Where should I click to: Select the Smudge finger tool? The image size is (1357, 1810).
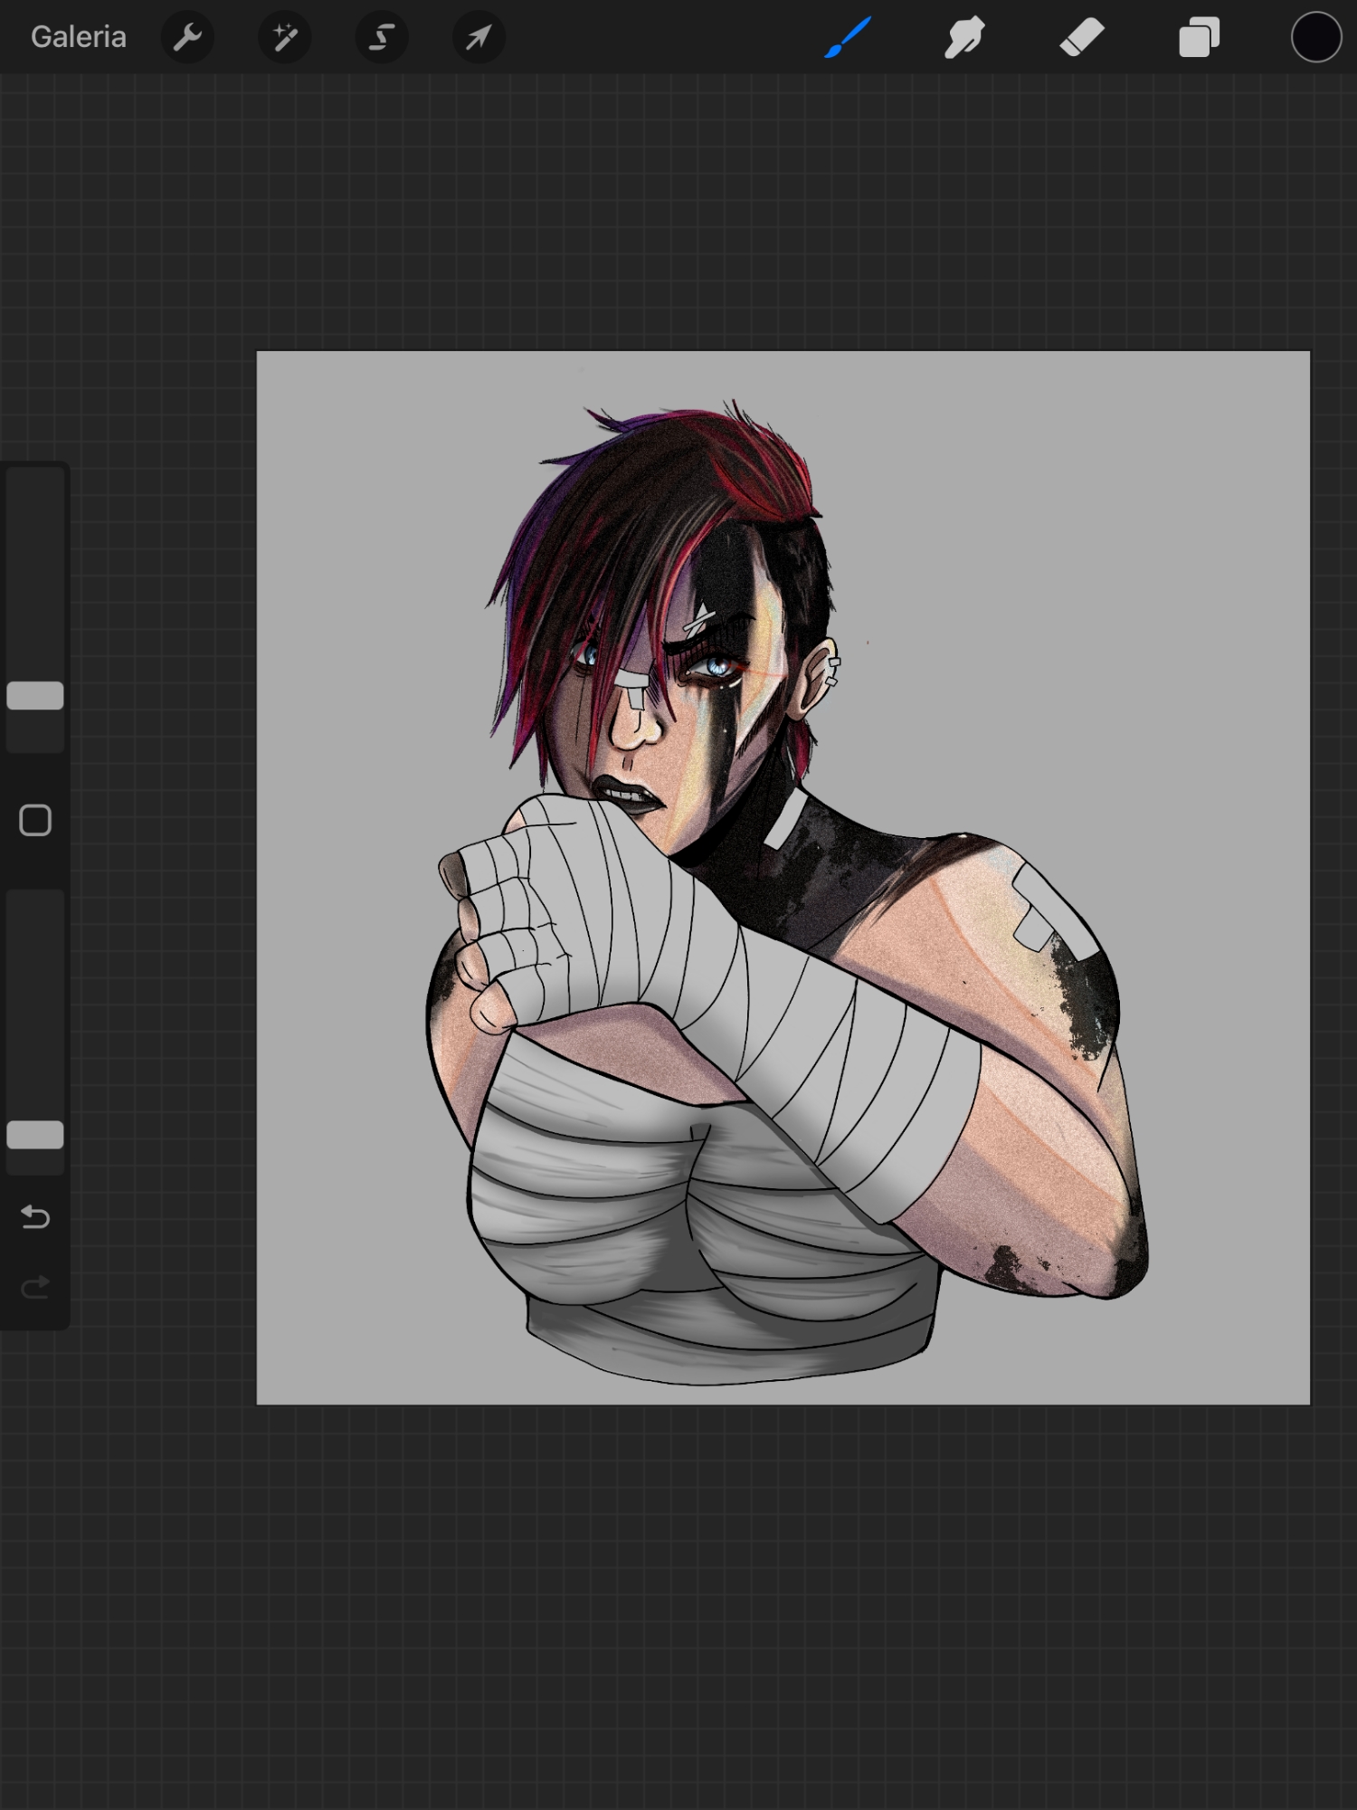[x=964, y=37]
